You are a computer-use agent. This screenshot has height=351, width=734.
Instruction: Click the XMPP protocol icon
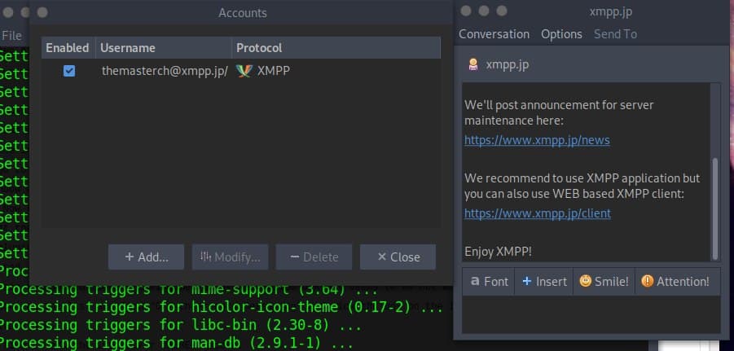(244, 71)
